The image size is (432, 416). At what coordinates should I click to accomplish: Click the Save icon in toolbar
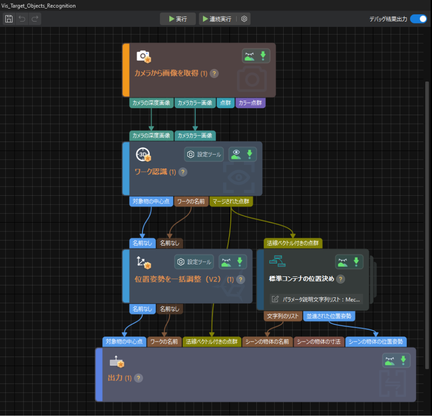pyautogui.click(x=9, y=19)
